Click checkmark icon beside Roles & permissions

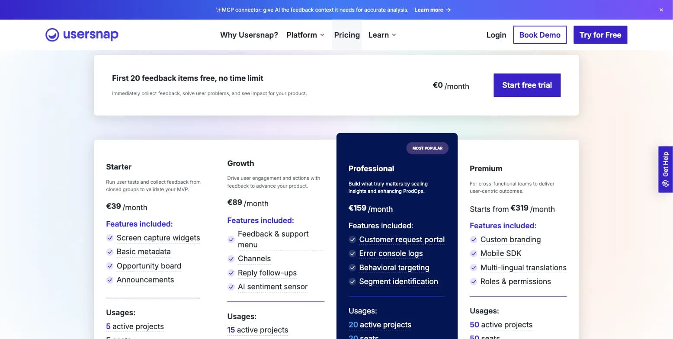474,281
